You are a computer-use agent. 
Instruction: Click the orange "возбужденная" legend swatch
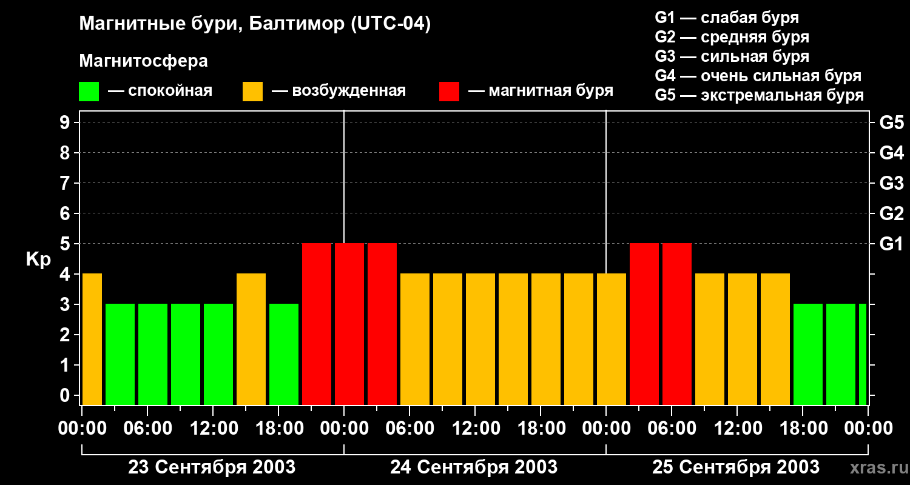coord(252,92)
